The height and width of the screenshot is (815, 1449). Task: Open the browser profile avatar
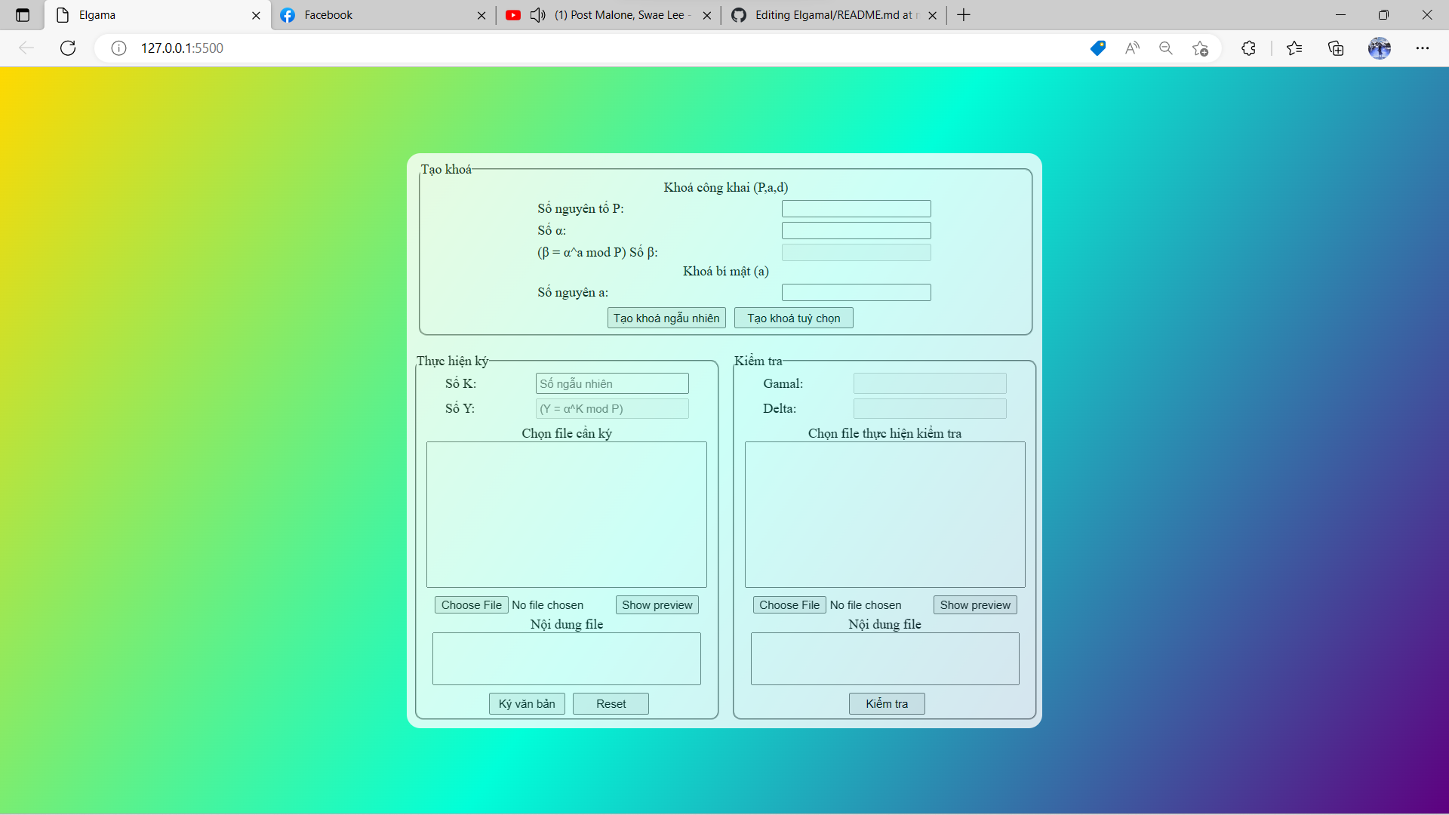coord(1380,48)
